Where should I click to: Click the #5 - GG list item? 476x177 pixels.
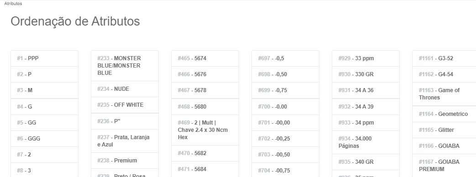tap(44, 123)
